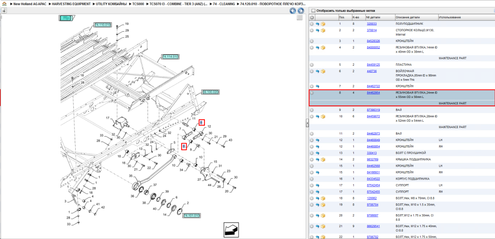This screenshot has height=239, width=495.
Task: Click blue arrow icon for part 84462722
Action: click(x=318, y=86)
